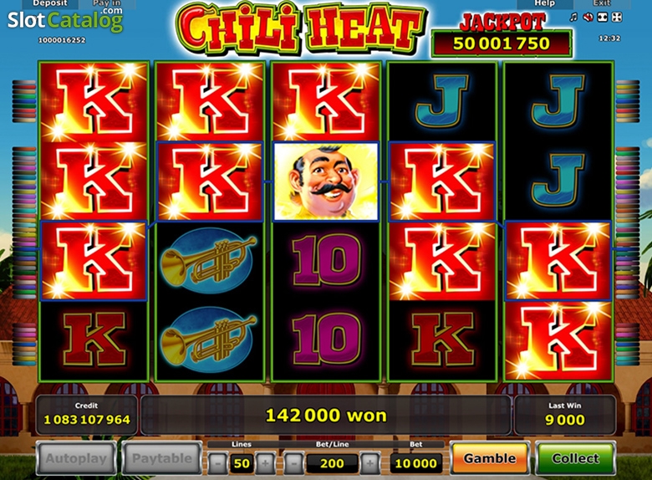Lower Bet/Line with the minus button
Viewport: 652px width, 480px height.
pos(294,463)
